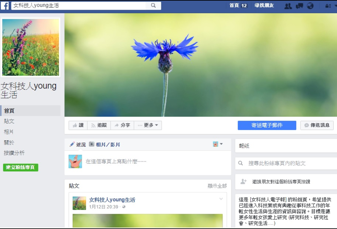Click the post author's flower field thumbnail

pos(79,203)
